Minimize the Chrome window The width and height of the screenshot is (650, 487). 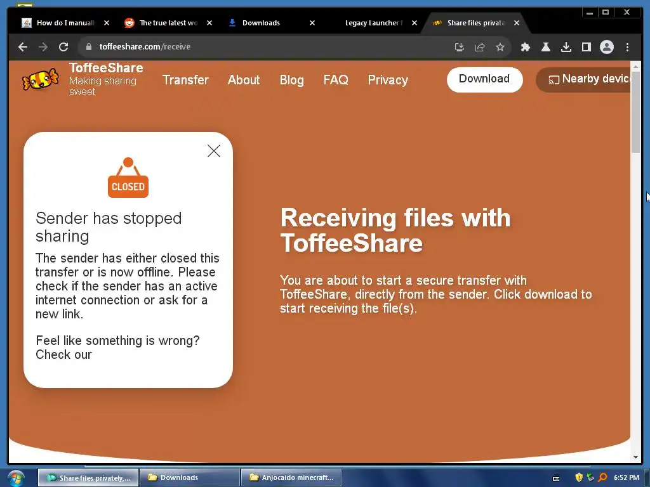tap(590, 13)
